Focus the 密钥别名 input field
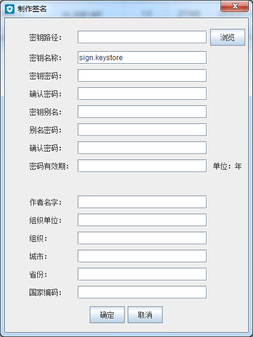Image resolution: width=253 pixels, height=337 pixels. coord(142,111)
